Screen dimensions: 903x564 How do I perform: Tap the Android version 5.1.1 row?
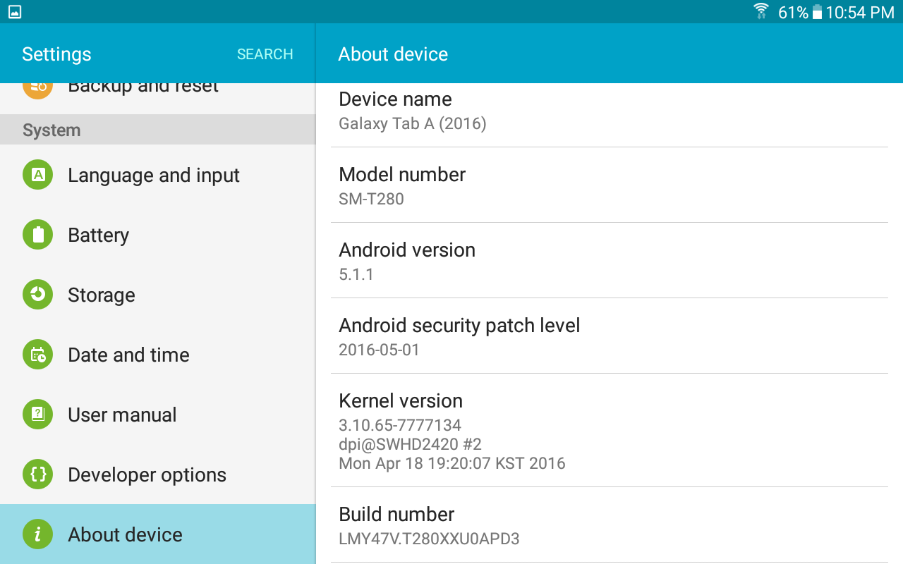(610, 260)
